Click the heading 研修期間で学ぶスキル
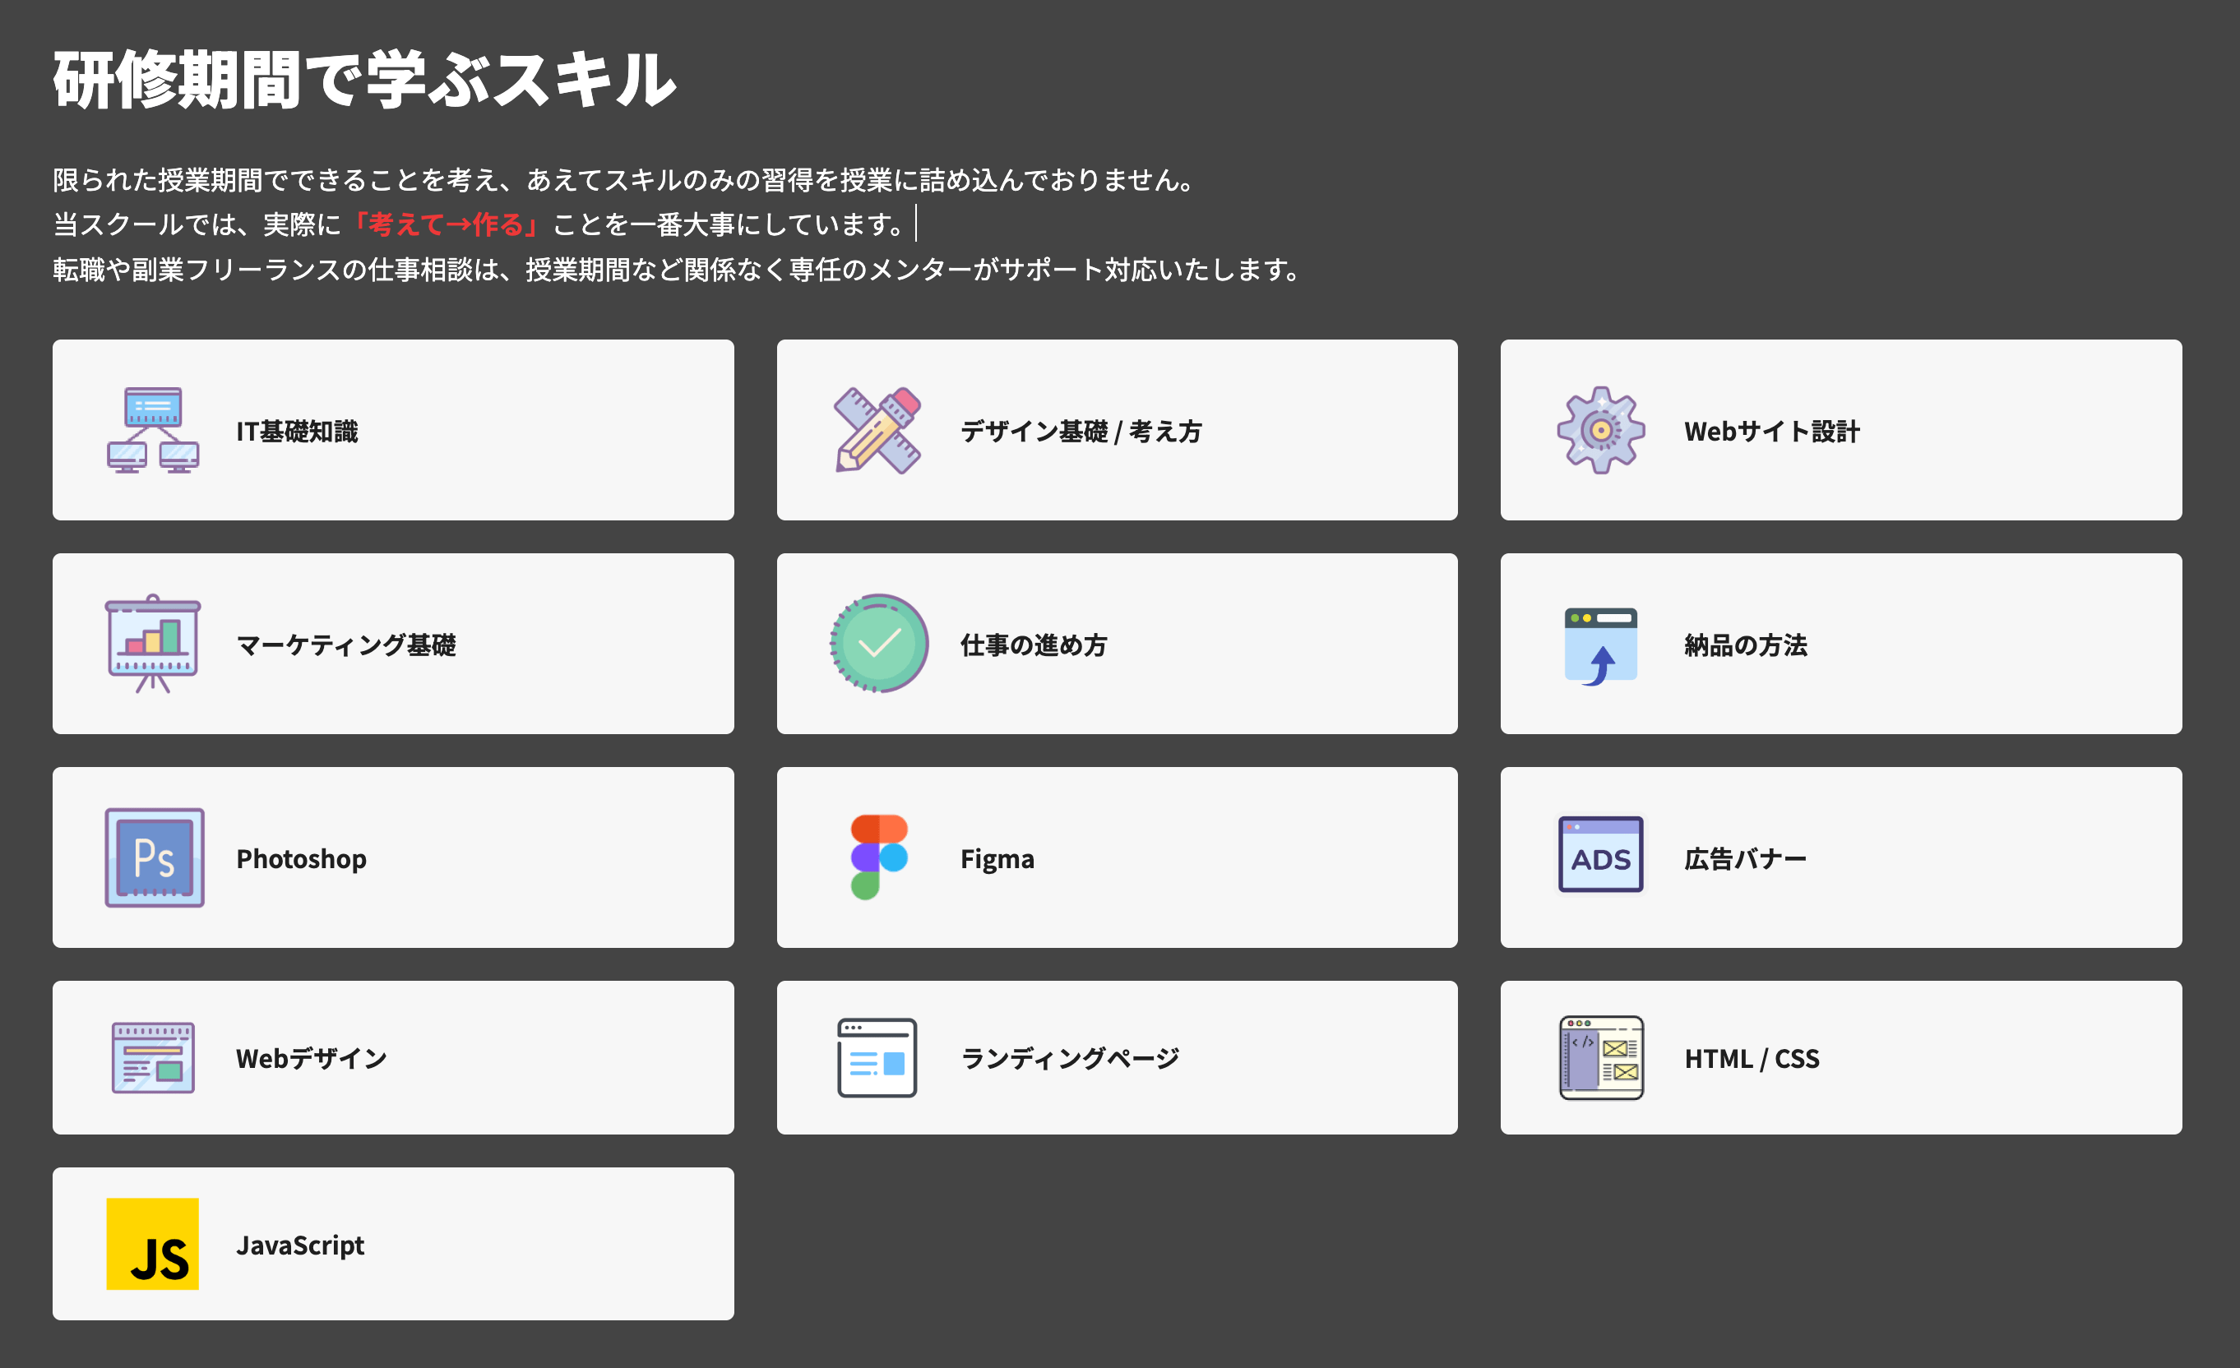The image size is (2240, 1368). 363,80
